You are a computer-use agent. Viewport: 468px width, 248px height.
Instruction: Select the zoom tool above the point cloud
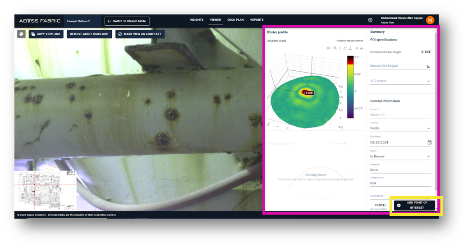335,48
